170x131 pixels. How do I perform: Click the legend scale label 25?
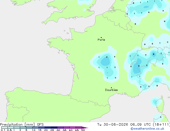click(52, 130)
